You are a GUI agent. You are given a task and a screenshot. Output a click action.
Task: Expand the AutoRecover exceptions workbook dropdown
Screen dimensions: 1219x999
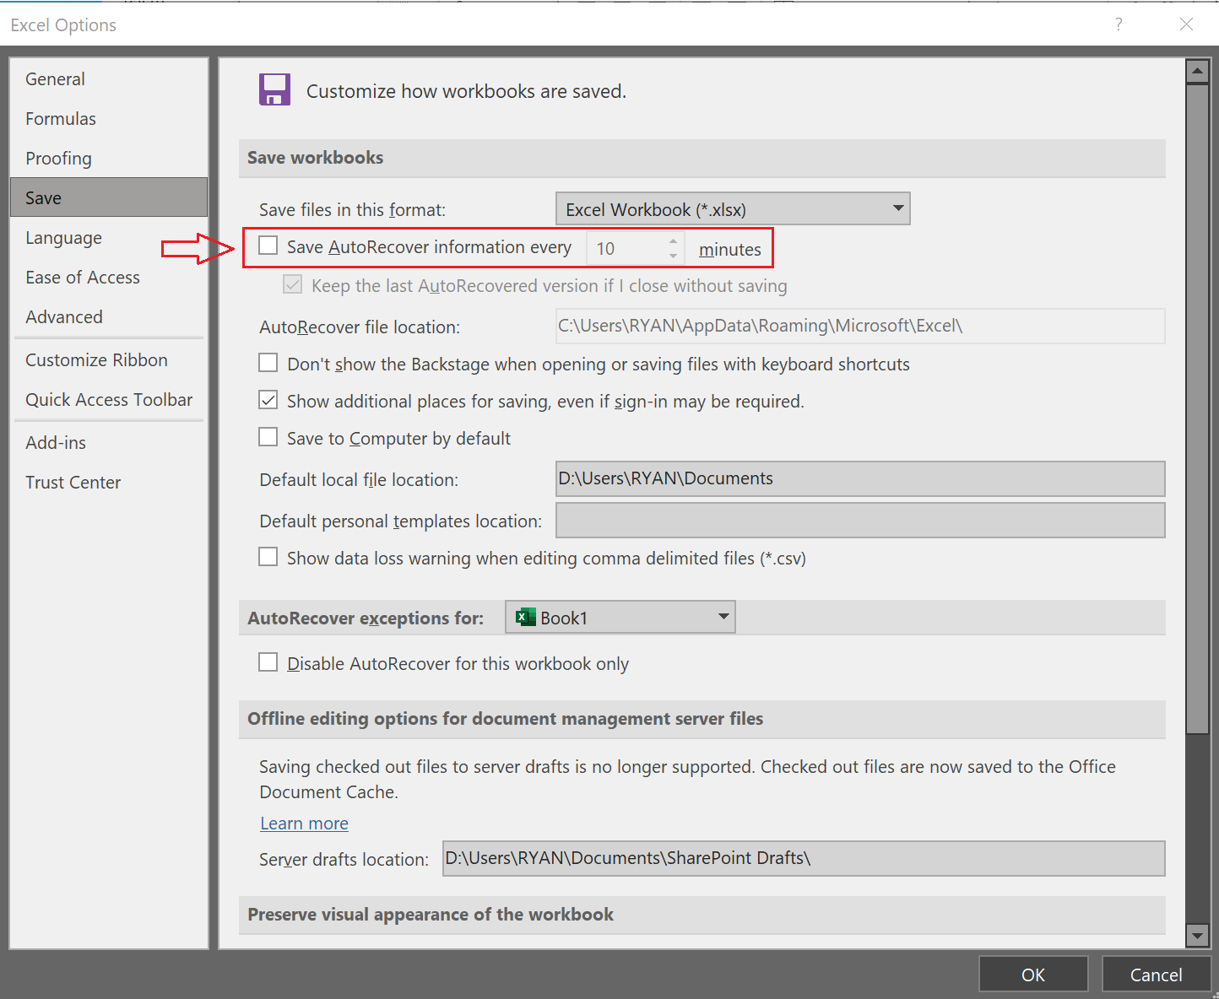point(620,618)
